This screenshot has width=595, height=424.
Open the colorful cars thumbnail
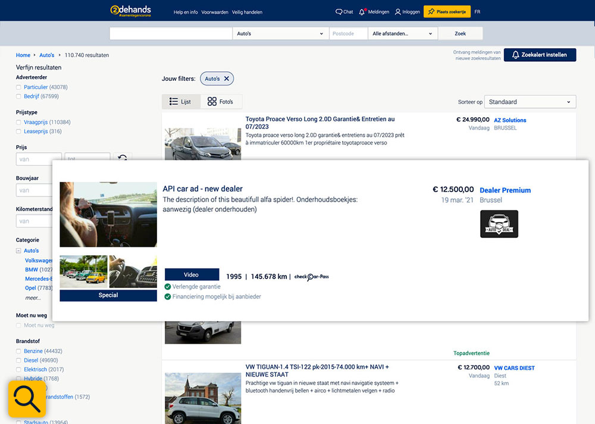83,272
